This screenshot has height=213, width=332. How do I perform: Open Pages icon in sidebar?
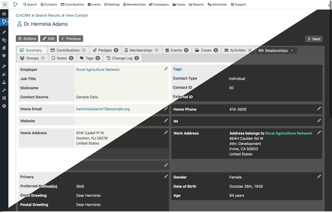4,48
